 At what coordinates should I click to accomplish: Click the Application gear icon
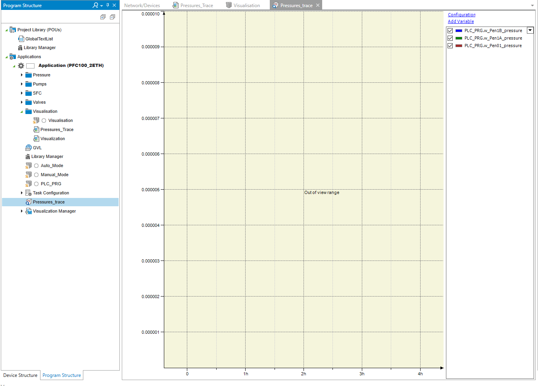coord(21,66)
